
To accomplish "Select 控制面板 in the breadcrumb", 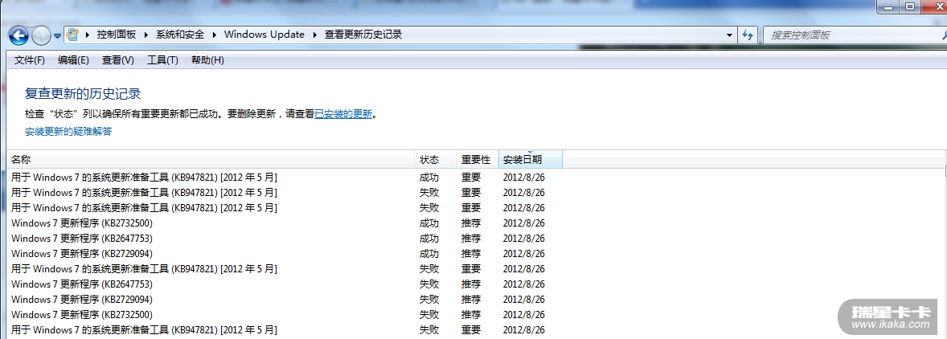I will [117, 35].
